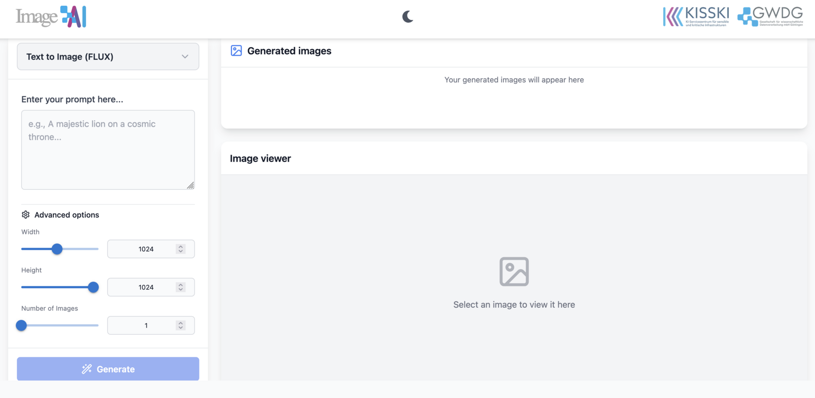Click the image placeholder icon in viewer
This screenshot has width=815, height=398.
pos(514,271)
